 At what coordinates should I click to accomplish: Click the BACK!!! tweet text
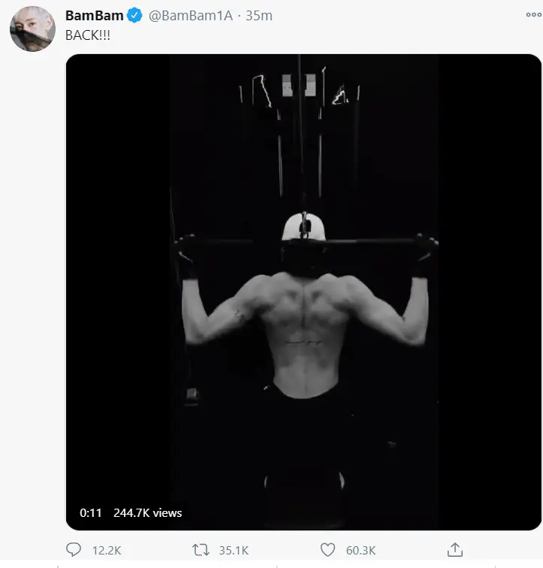tap(88, 35)
